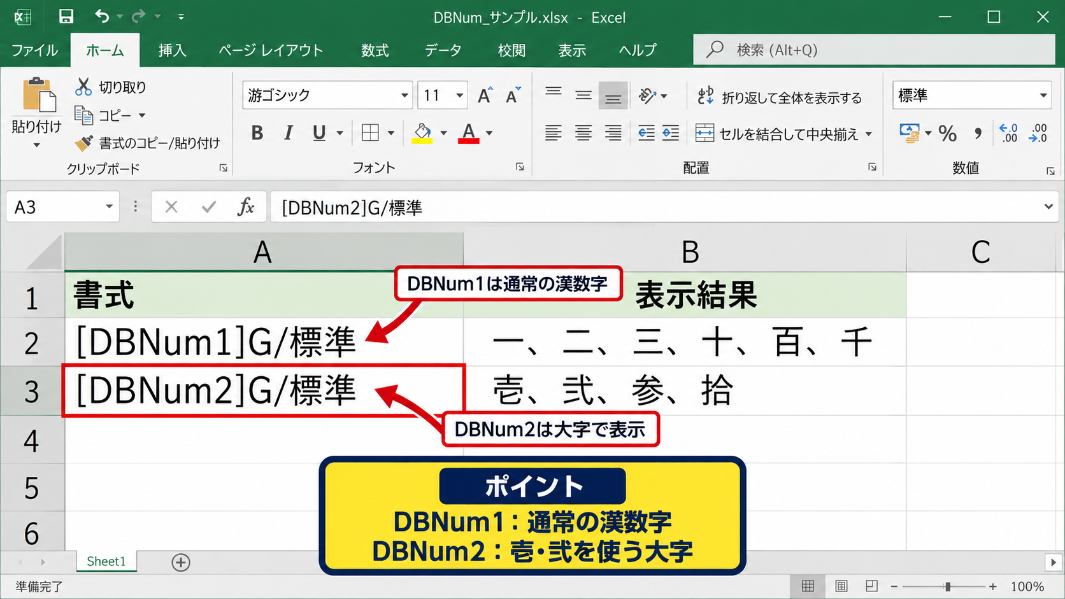Expand the コピー dropdown arrow
Screen dimensions: 1065x599
142,115
